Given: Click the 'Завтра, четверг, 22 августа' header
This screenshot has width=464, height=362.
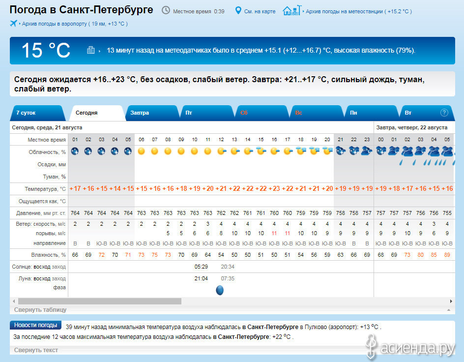Looking at the screenshot, I should click(411, 127).
